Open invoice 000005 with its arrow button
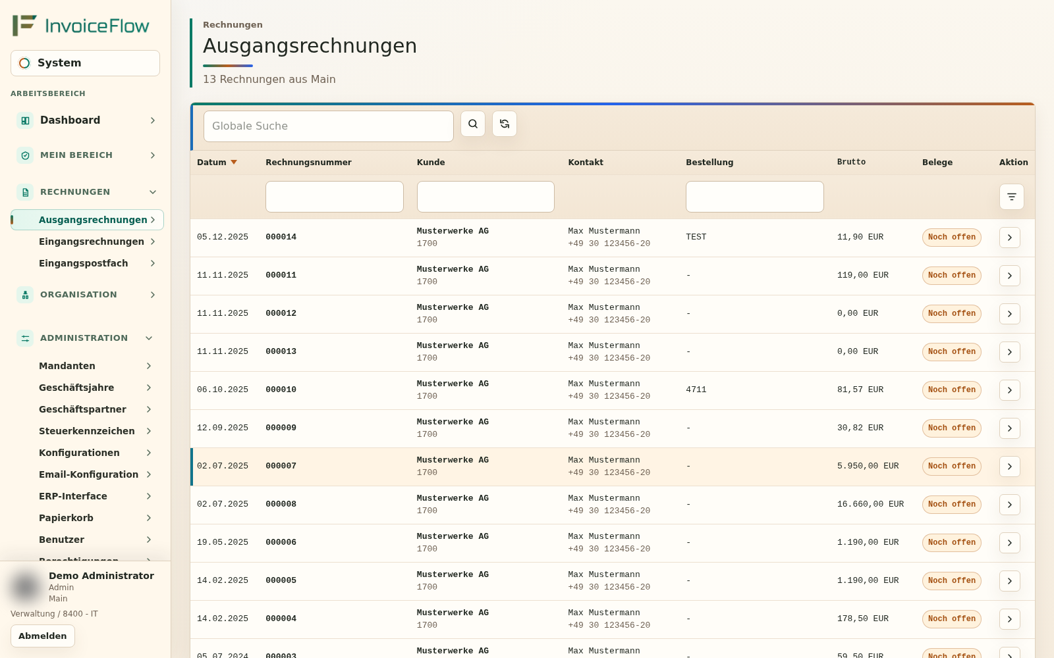The height and width of the screenshot is (658, 1054). point(1010,581)
